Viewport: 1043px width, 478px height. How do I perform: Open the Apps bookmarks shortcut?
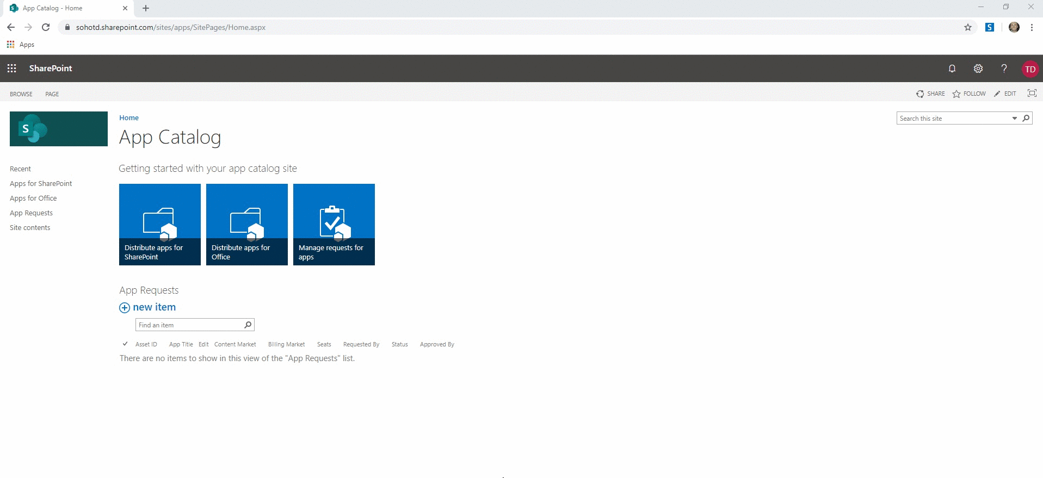point(21,45)
